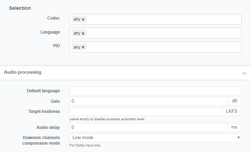Open the Downmix compression mode dropdown
This screenshot has height=152, width=251.
click(155, 138)
